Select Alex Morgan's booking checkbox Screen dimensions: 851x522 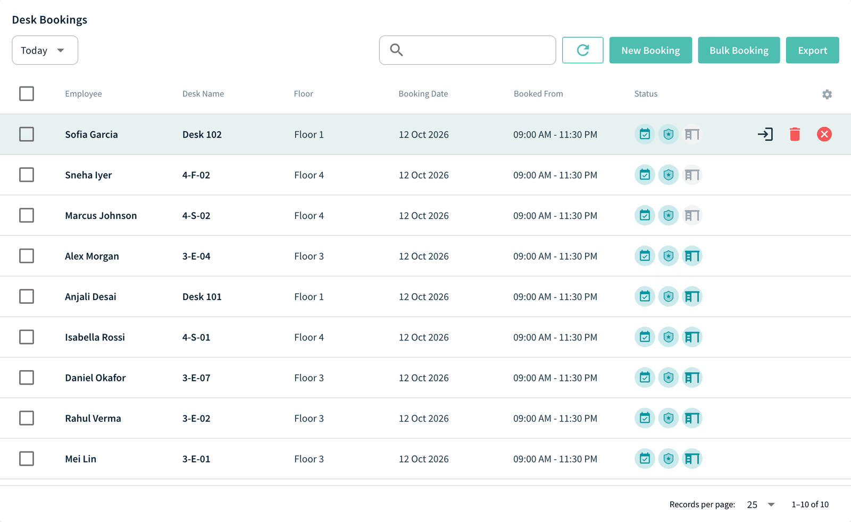[27, 256]
